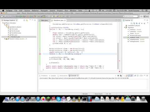Expand the JRE System Library node

pos(5,39)
